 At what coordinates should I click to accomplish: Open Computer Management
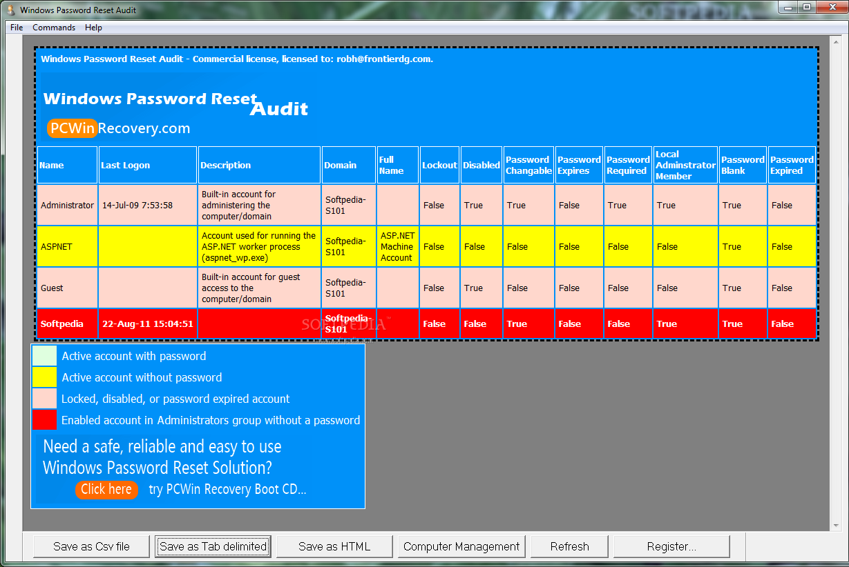pos(461,546)
